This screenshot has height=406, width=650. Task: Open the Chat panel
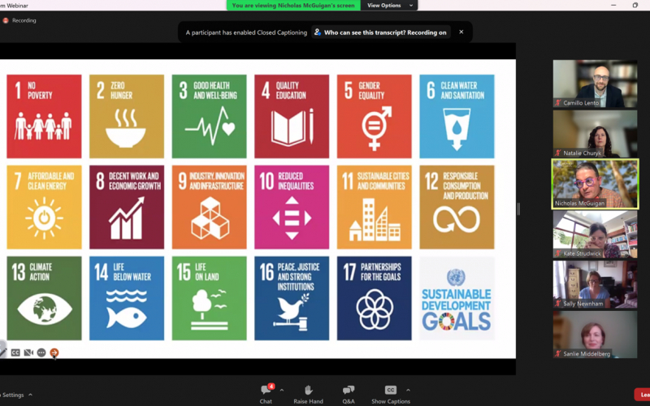pos(266,394)
